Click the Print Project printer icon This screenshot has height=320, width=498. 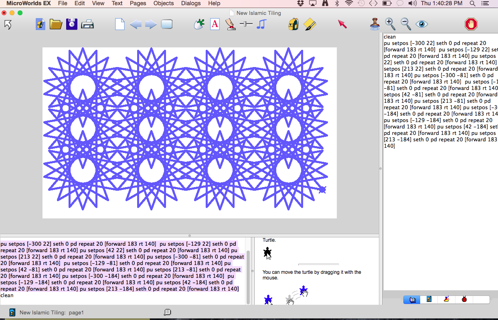click(x=87, y=24)
